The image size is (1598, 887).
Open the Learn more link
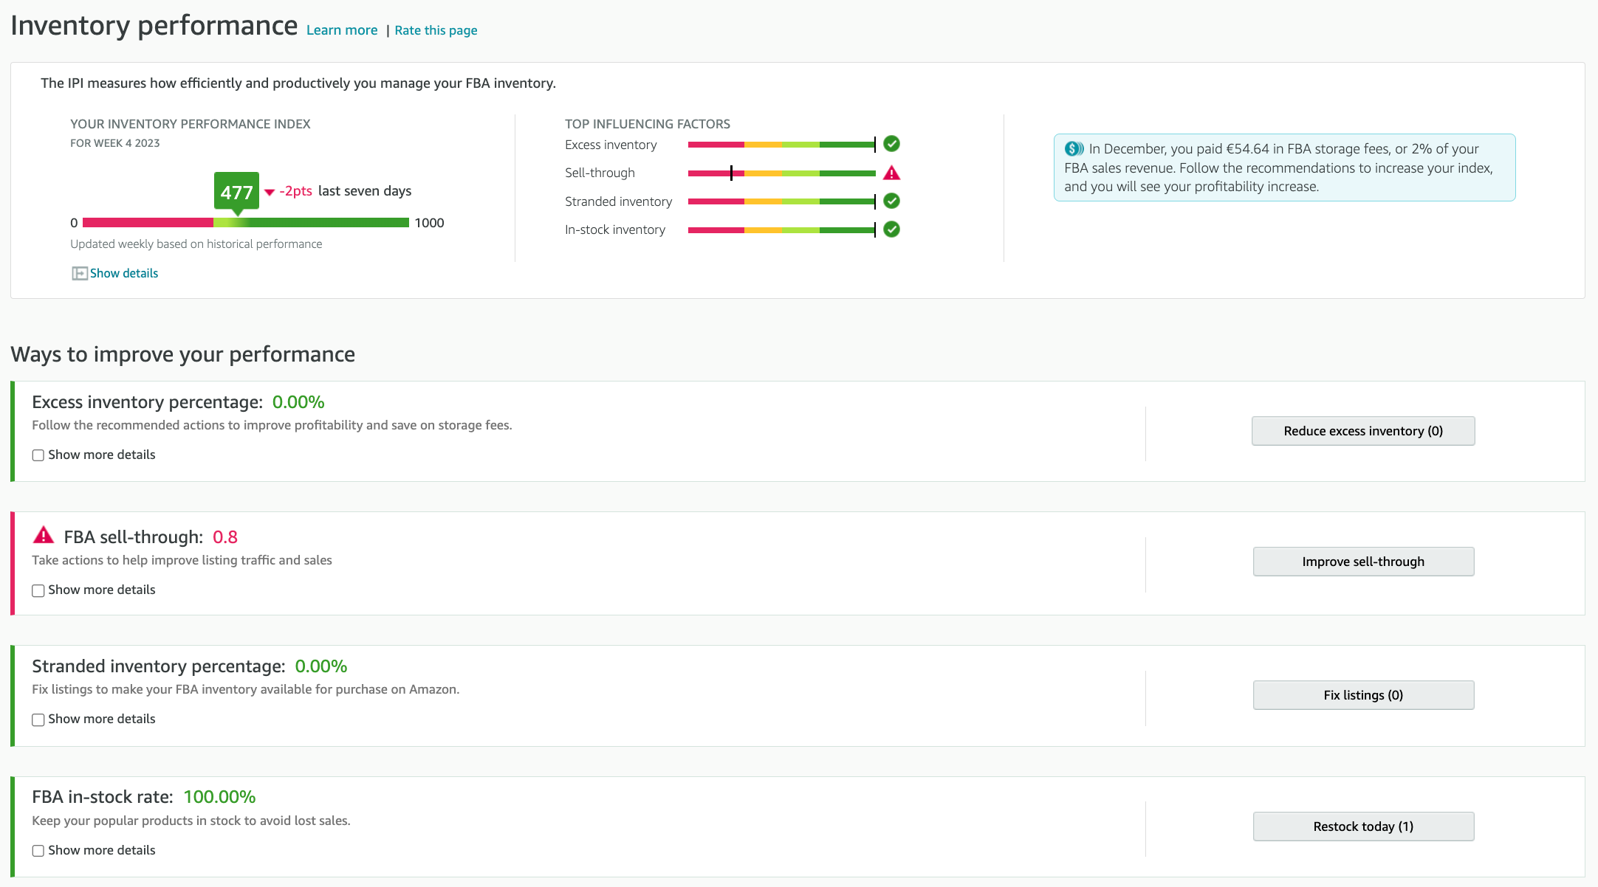tap(342, 30)
